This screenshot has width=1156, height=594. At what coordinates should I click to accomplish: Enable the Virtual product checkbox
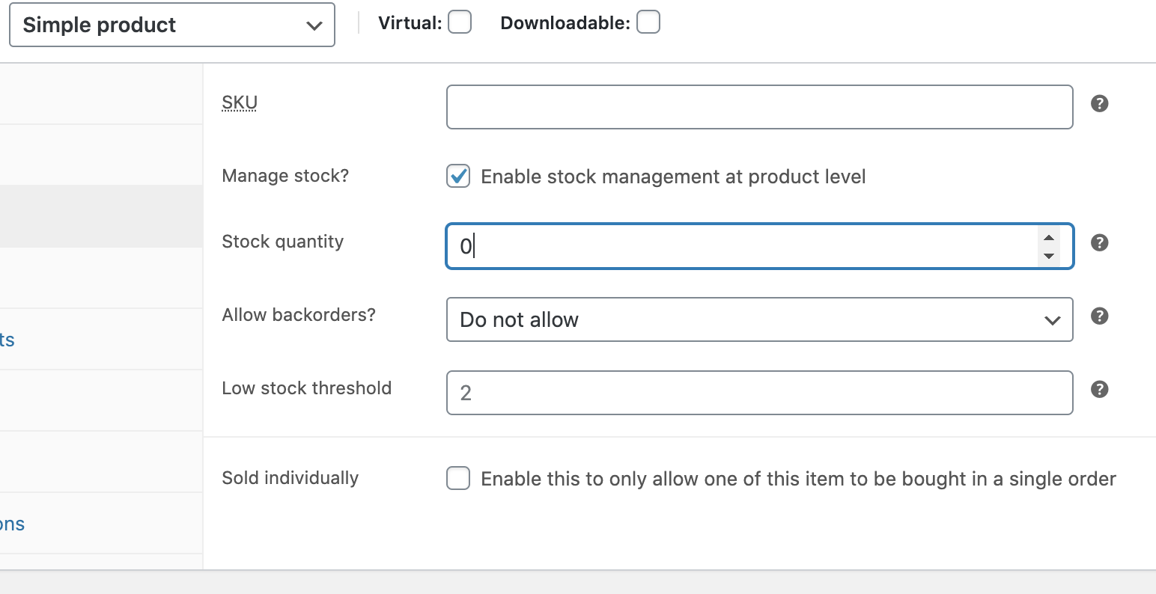click(460, 22)
